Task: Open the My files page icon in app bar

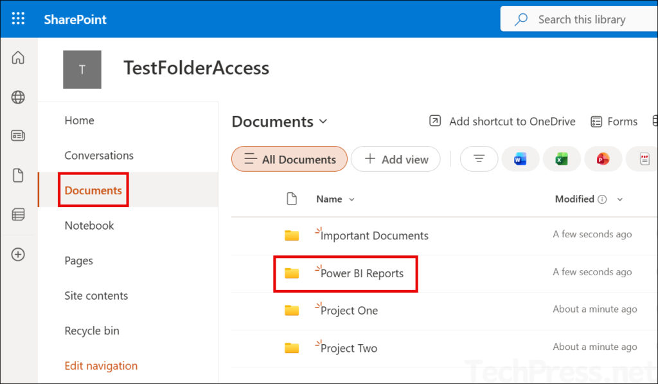Action: (18, 175)
